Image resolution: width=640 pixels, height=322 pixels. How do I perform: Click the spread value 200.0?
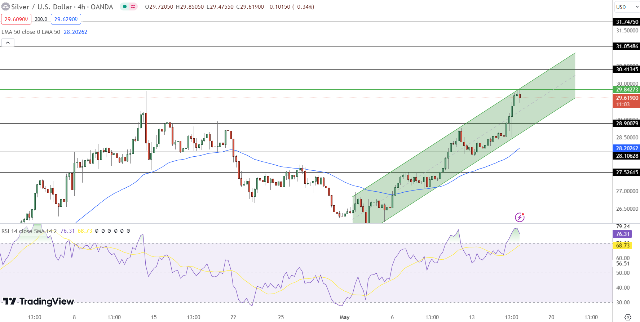click(x=41, y=19)
